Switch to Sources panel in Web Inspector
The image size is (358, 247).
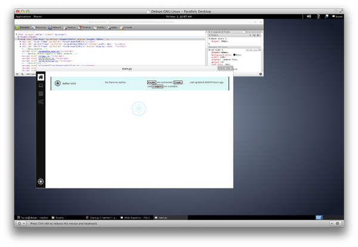(69, 27)
